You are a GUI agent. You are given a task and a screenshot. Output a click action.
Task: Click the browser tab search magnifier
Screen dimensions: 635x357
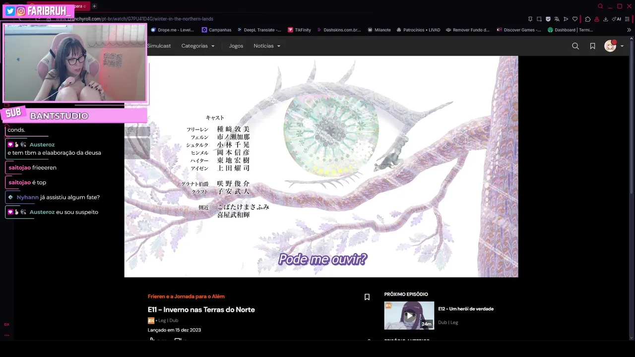(x=600, y=6)
